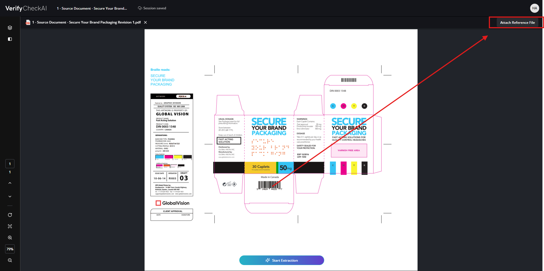This screenshot has height=271, width=544.
Task: Click the "USUAL DOSAGE:" heading on the carton
Action: (x=226, y=119)
